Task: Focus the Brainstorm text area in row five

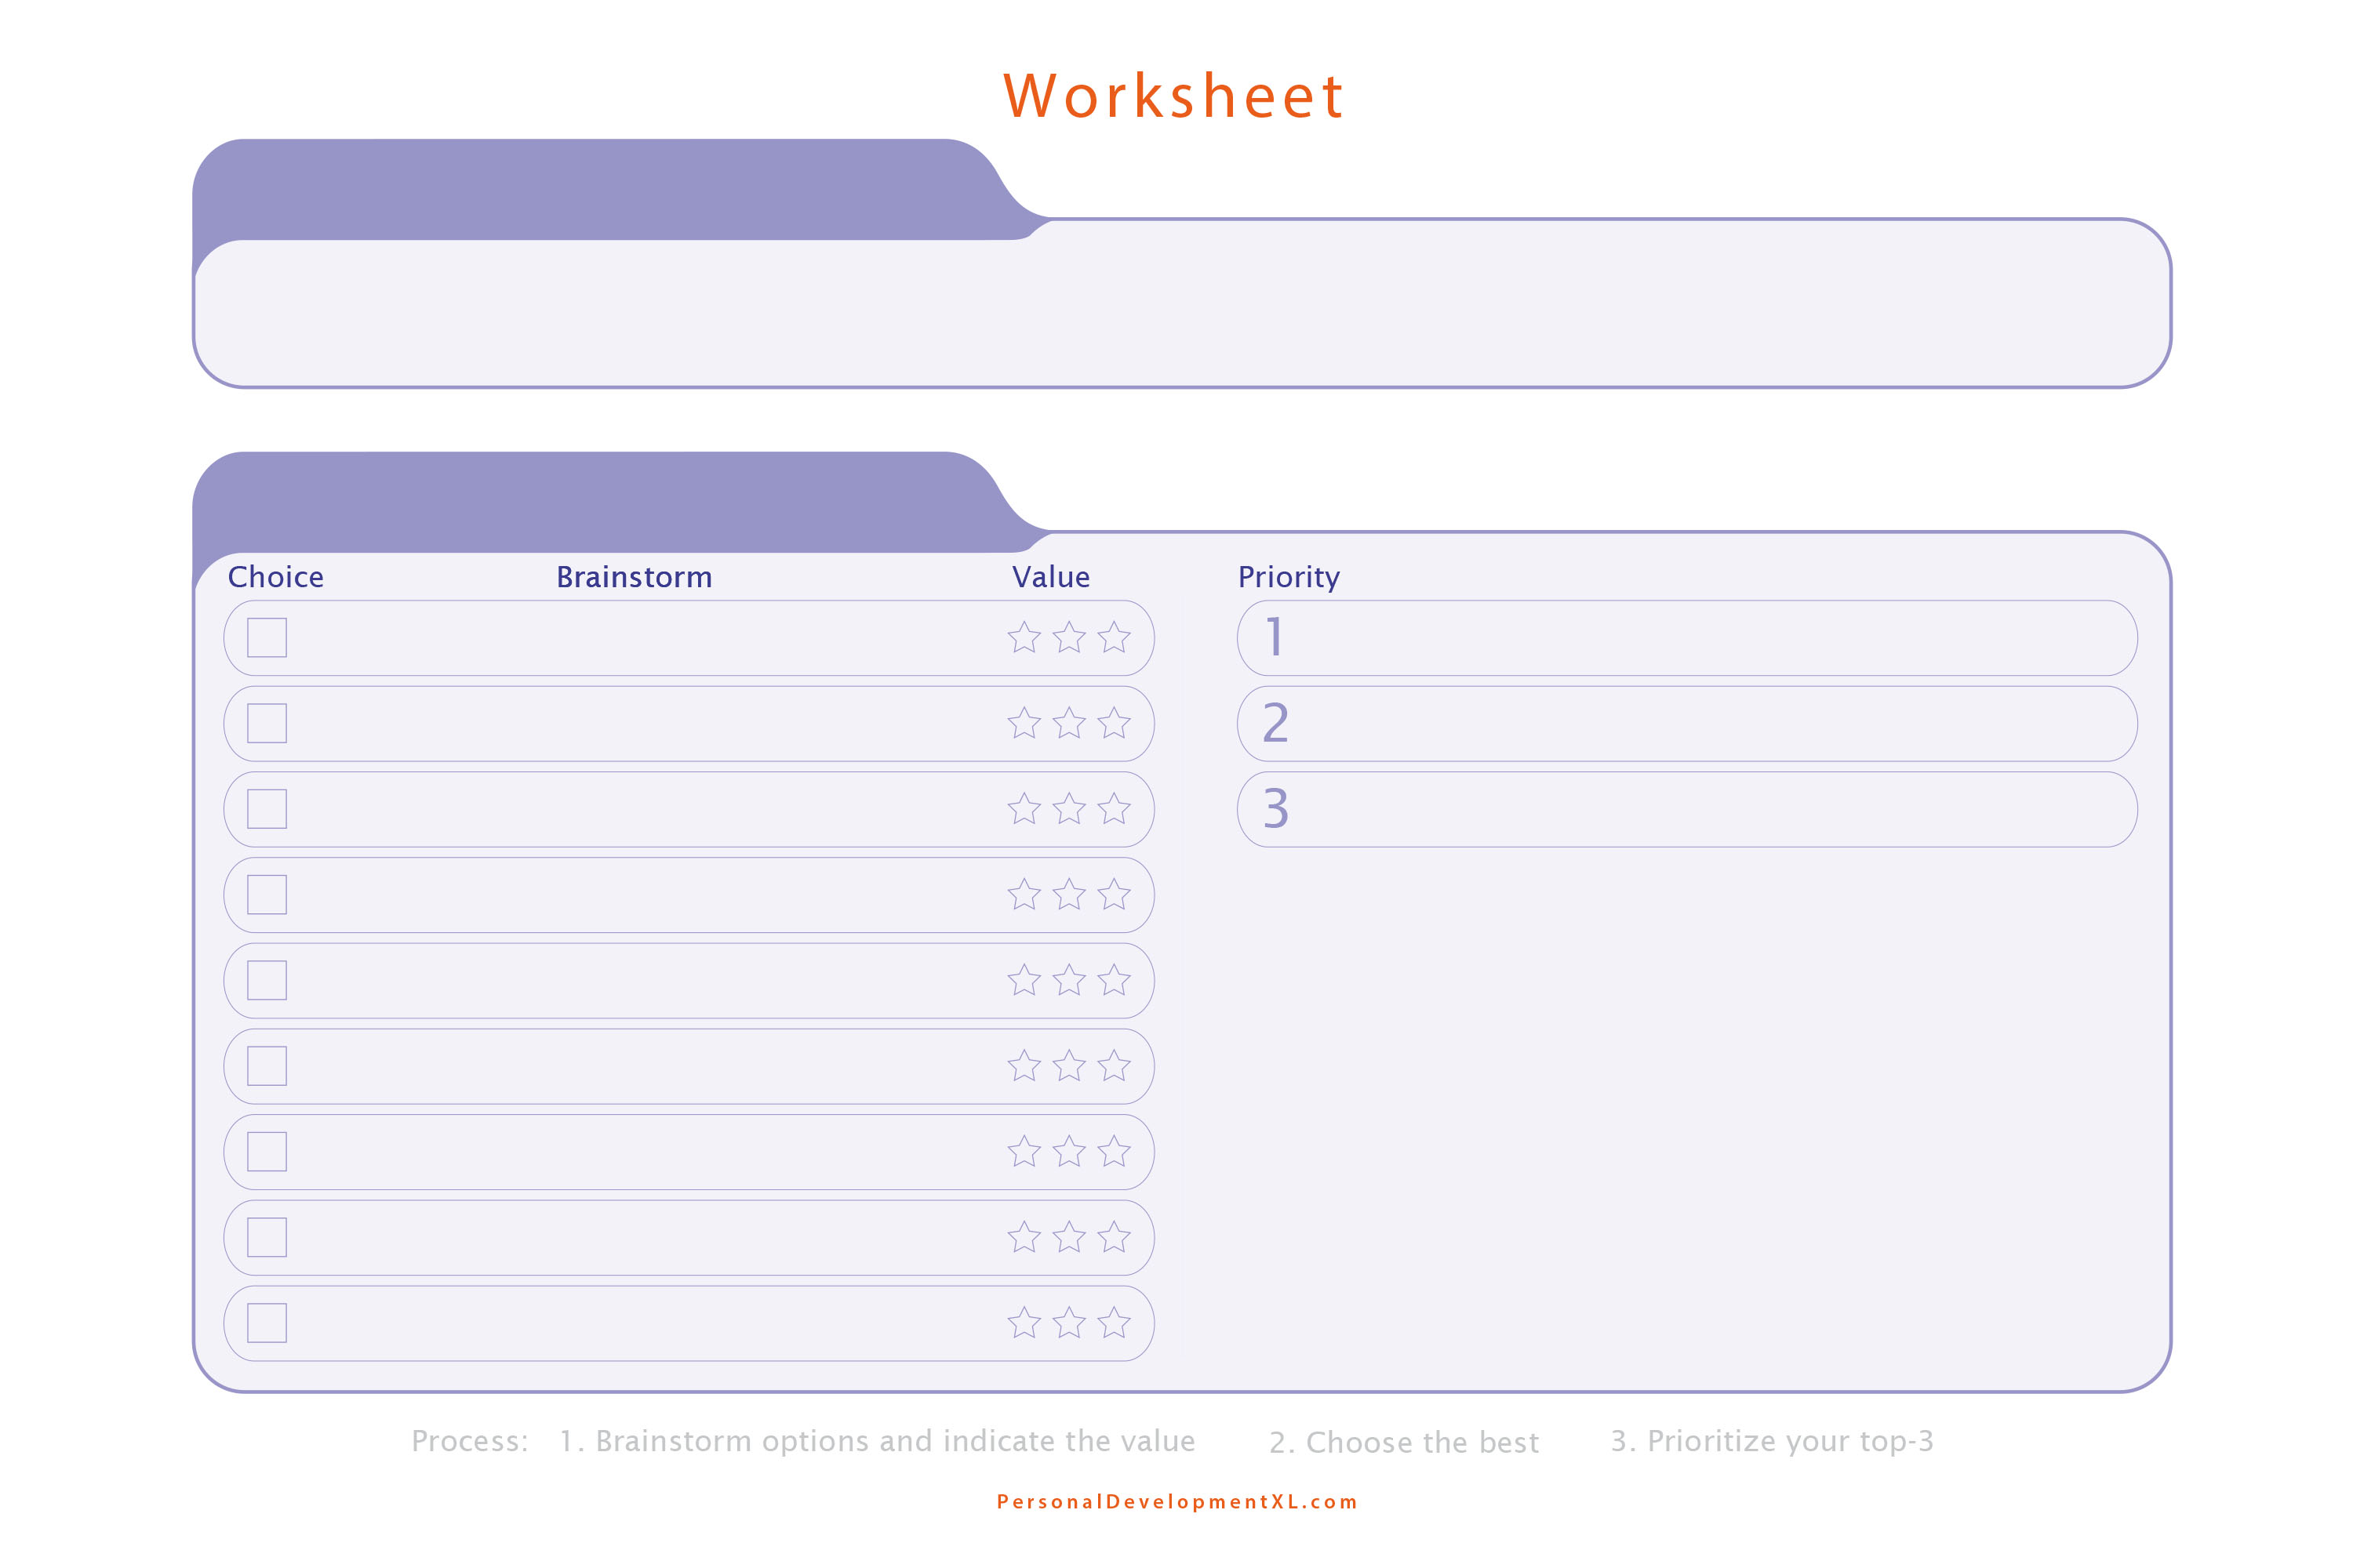Action: (x=646, y=980)
